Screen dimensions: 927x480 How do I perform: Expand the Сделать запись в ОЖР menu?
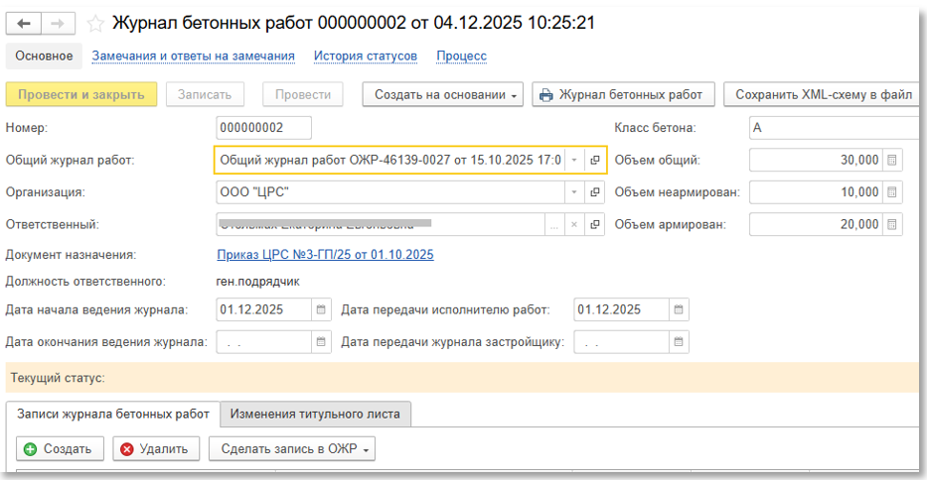coord(291,449)
